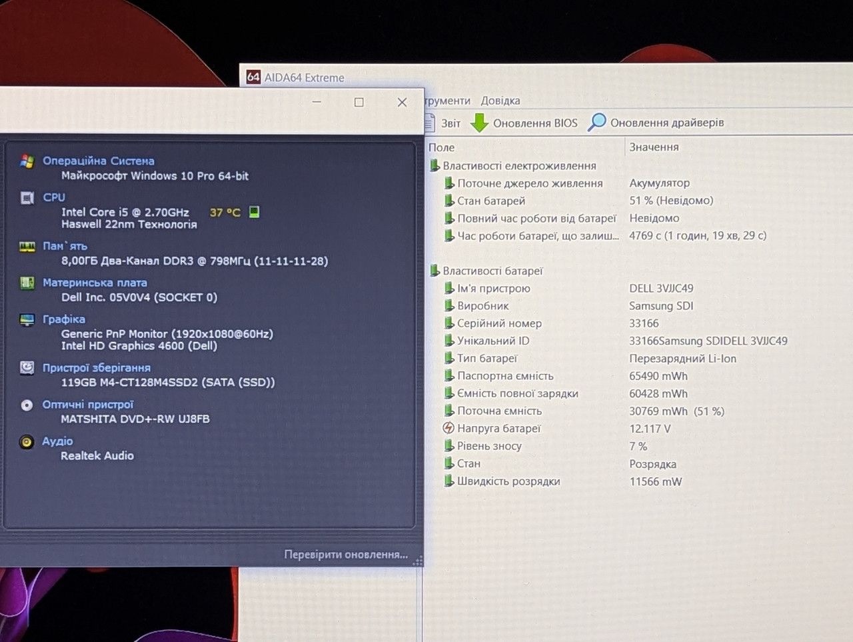
Task: Click the Звіт report toolbar button
Action: coord(443,123)
